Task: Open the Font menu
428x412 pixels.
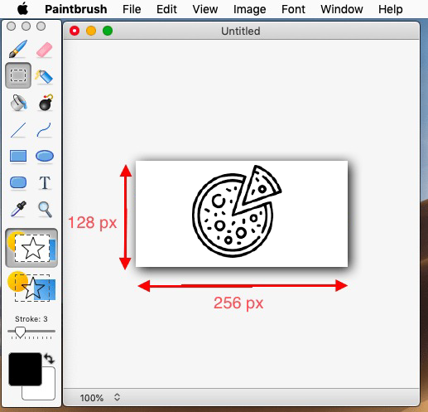Action: point(293,9)
